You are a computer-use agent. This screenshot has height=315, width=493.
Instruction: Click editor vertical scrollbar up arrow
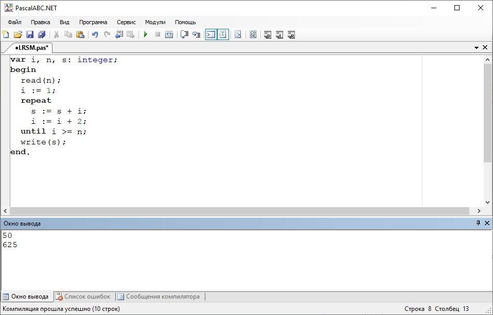(x=488, y=60)
